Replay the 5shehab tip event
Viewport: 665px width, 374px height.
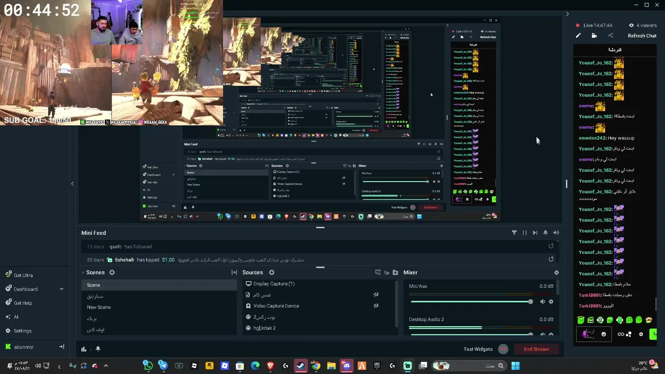551,259
